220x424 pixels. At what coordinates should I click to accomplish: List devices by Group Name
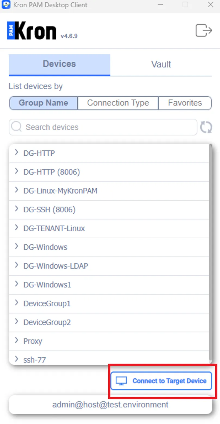tap(44, 103)
